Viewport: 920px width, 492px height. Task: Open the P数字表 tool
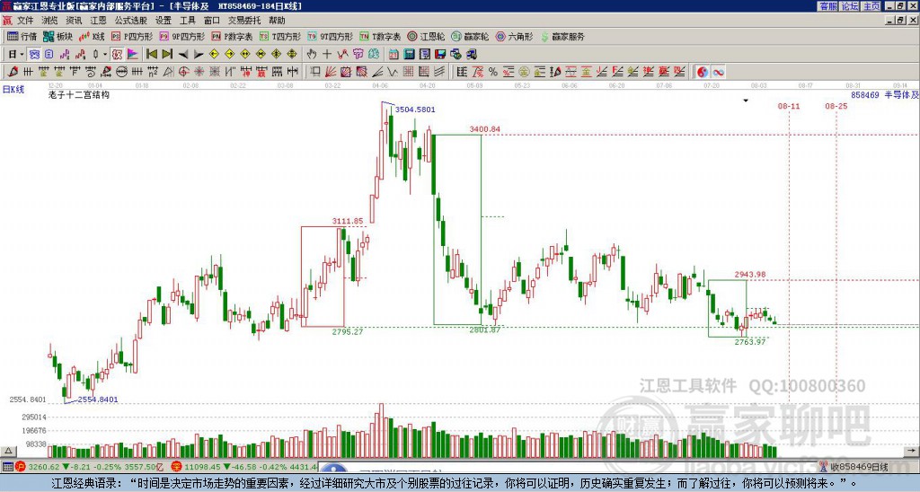(232, 36)
